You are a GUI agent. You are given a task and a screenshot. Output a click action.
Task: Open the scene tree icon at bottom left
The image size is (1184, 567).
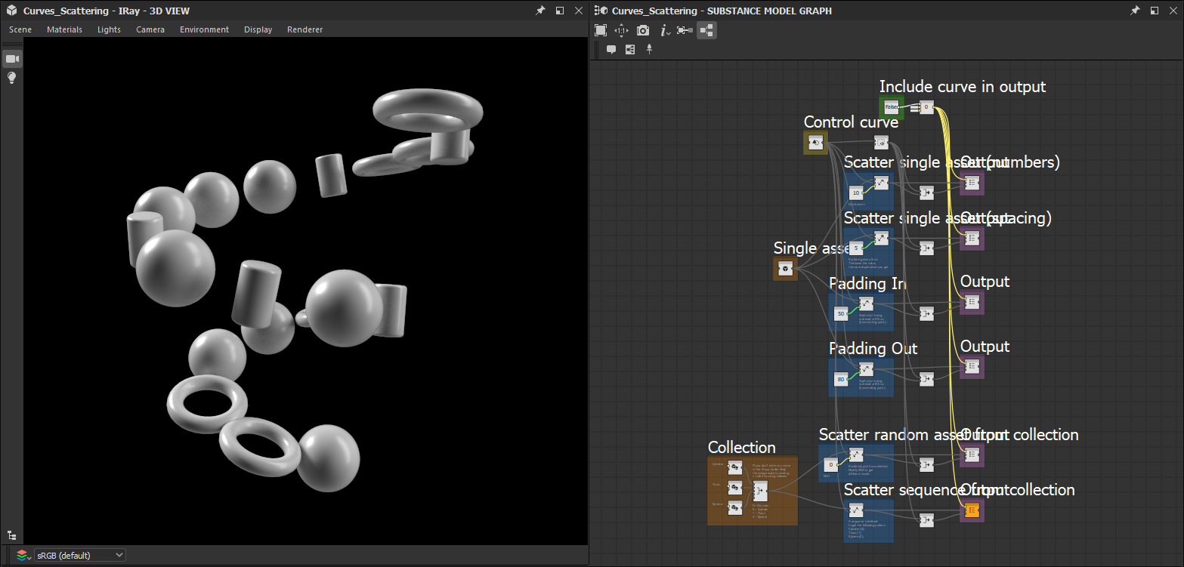coord(11,535)
